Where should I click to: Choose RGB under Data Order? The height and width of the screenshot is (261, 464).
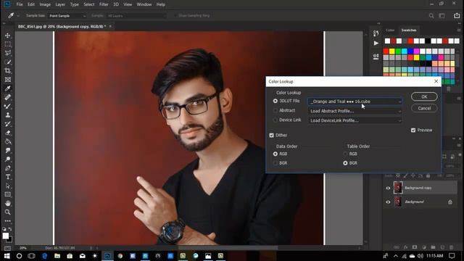(x=275, y=154)
